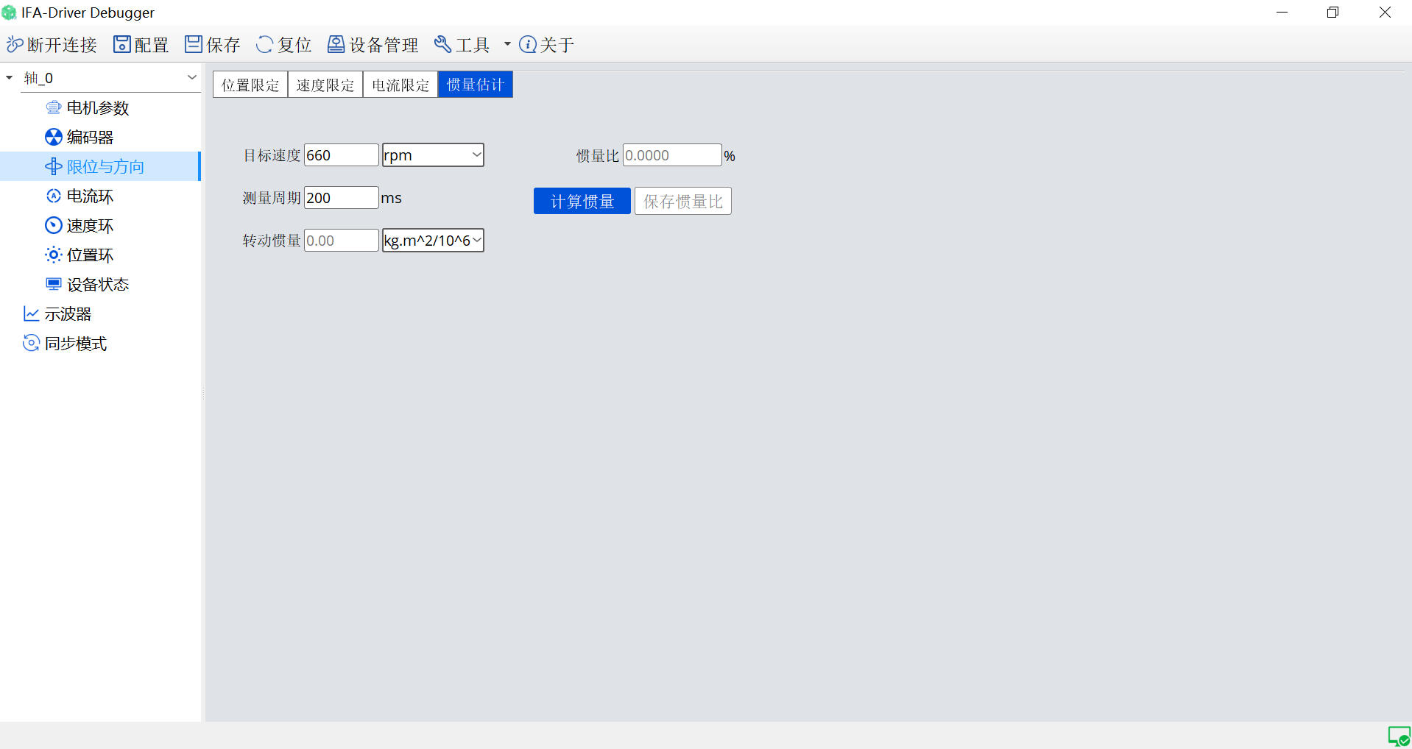The image size is (1412, 749).
Task: Open the 示波器 oscilloscope view
Action: 68,314
